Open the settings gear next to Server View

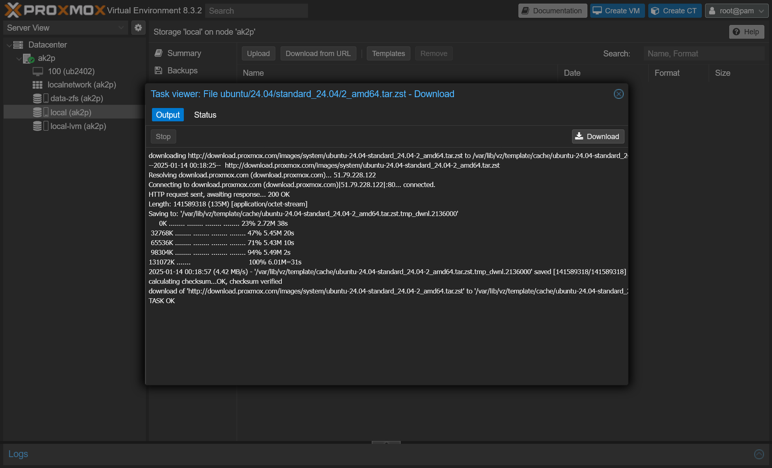pos(138,27)
